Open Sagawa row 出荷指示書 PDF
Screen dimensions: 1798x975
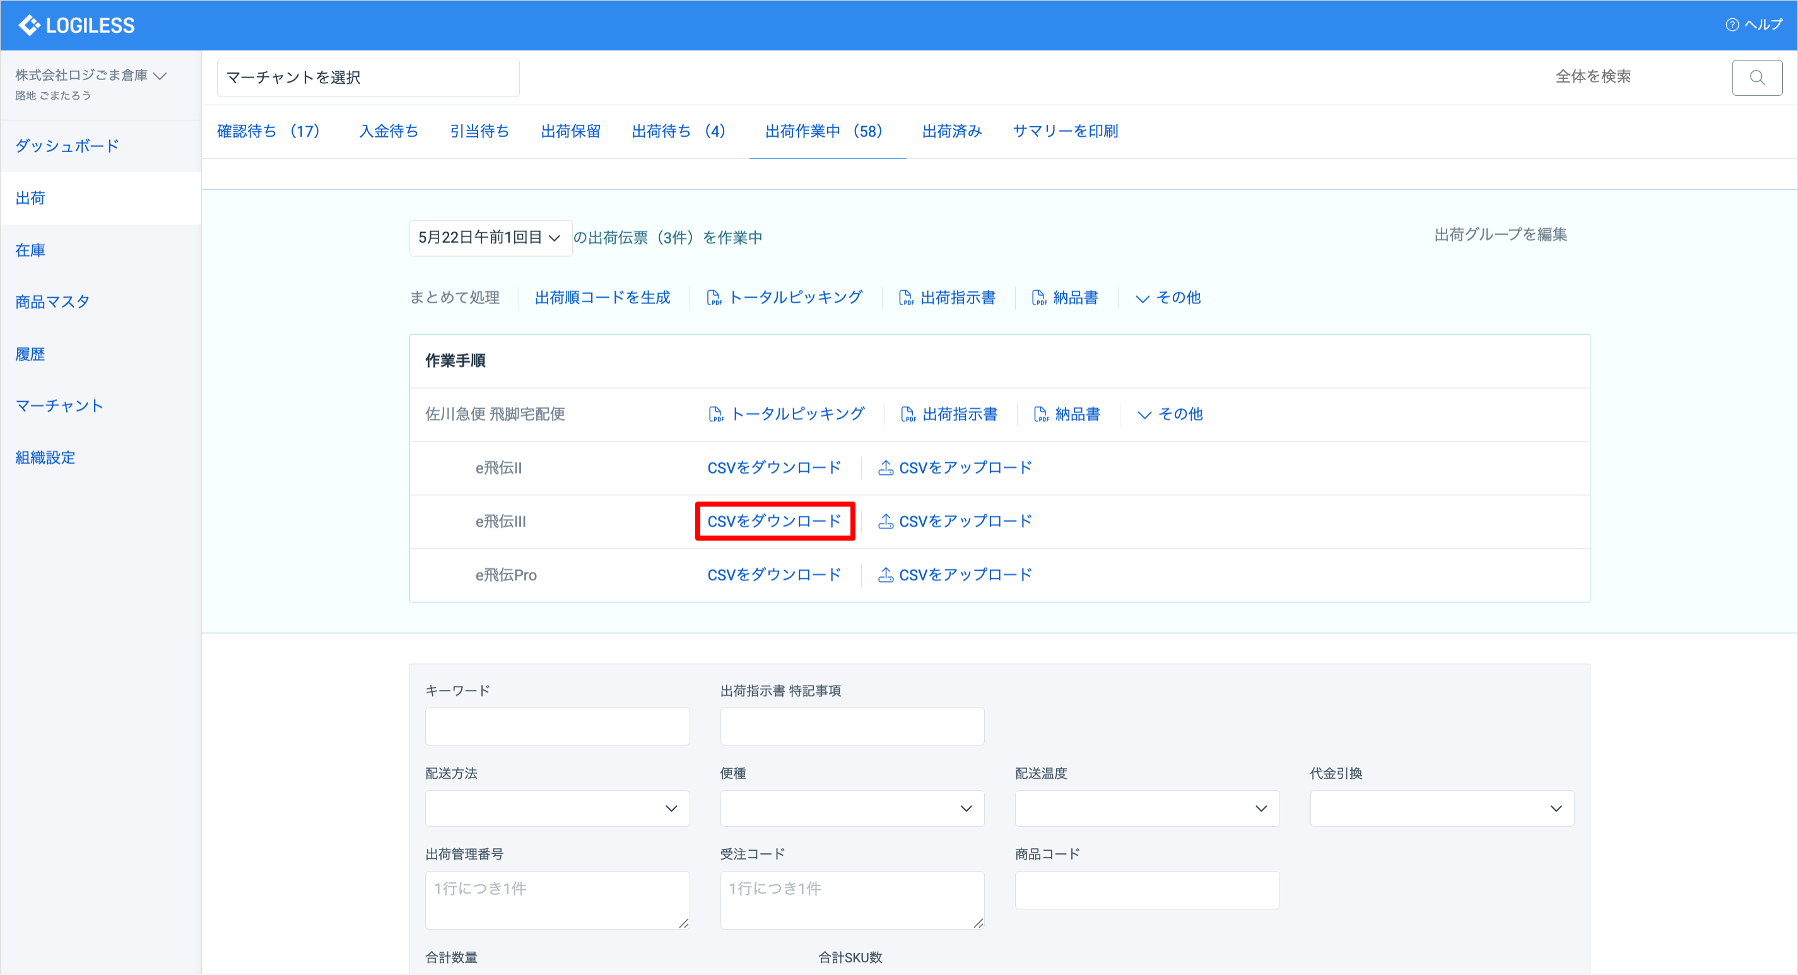[949, 414]
